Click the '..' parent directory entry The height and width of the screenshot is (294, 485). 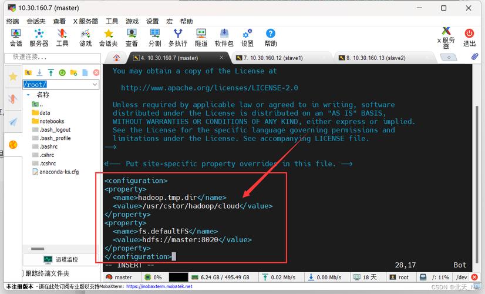pos(38,105)
